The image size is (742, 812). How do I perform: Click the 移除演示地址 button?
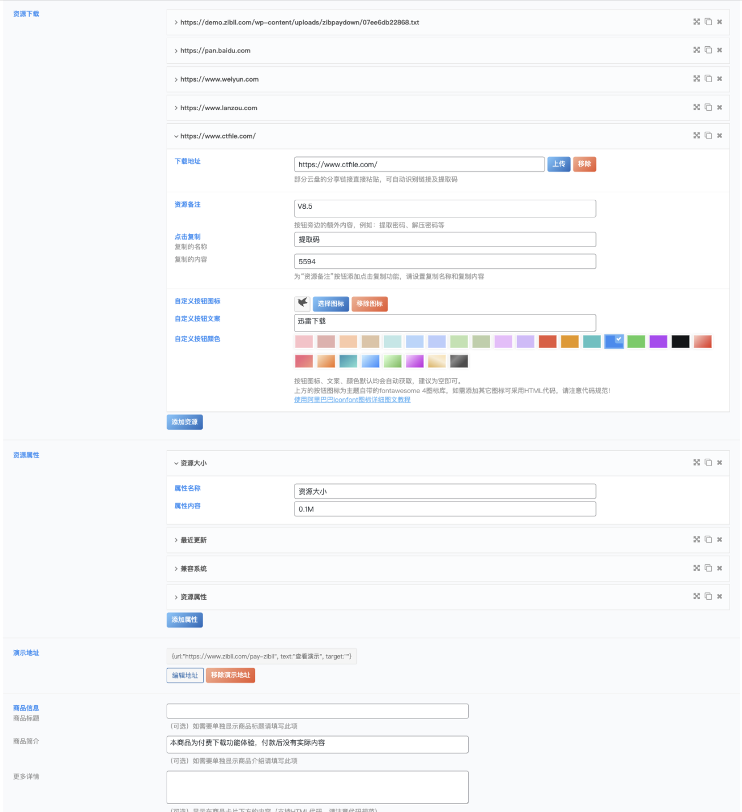click(230, 675)
